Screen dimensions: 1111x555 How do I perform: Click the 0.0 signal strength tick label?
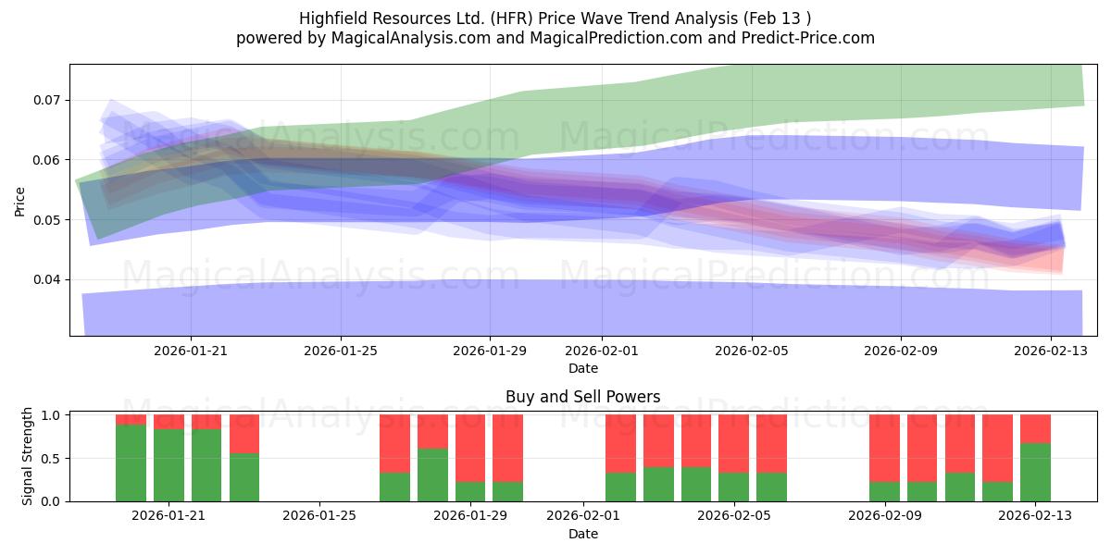[51, 501]
